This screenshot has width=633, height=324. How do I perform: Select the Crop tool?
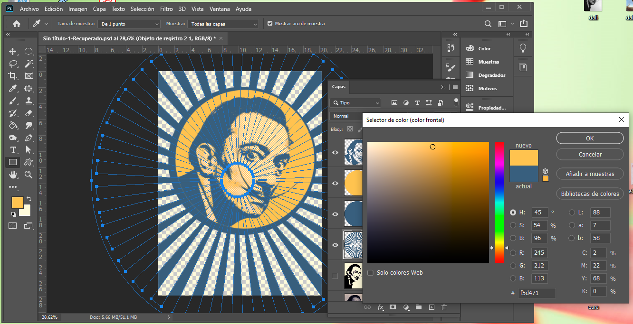tap(13, 75)
